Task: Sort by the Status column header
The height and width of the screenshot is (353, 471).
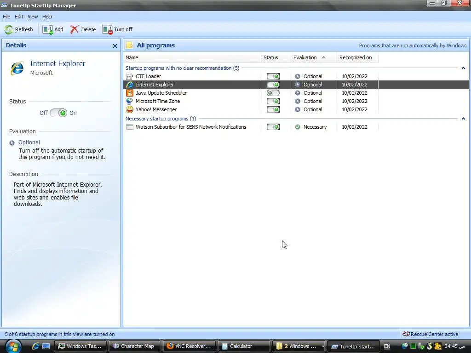Action: (276, 57)
